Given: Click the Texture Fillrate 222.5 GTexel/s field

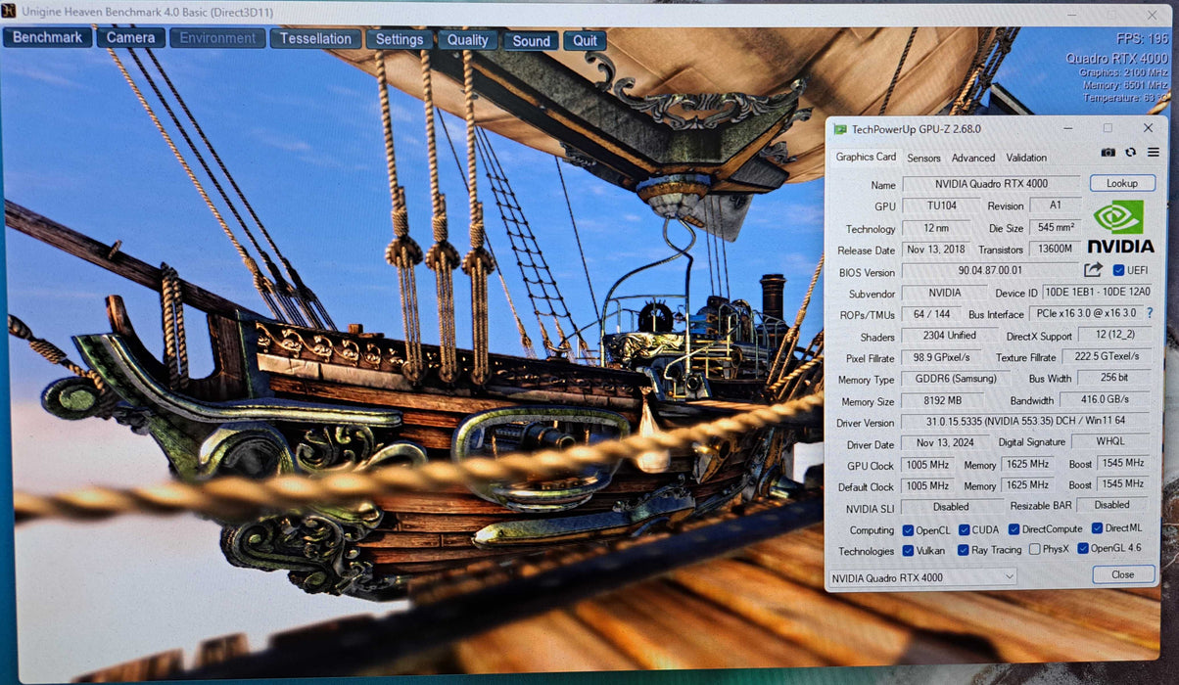Looking at the screenshot, I should [x=1107, y=356].
